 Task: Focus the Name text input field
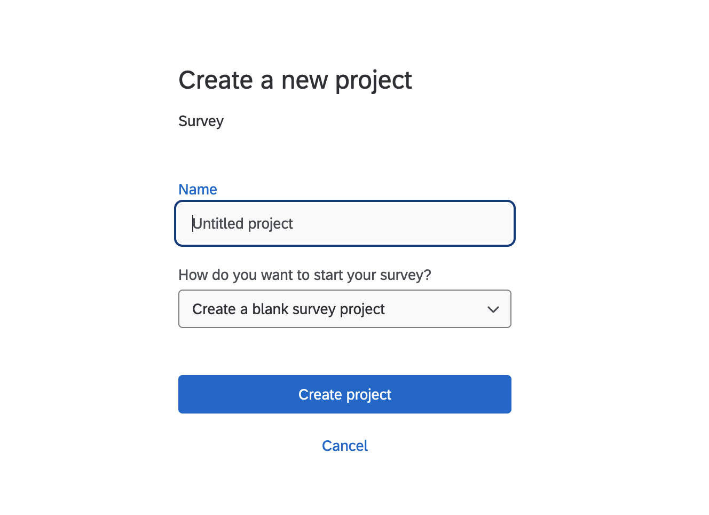click(x=345, y=223)
